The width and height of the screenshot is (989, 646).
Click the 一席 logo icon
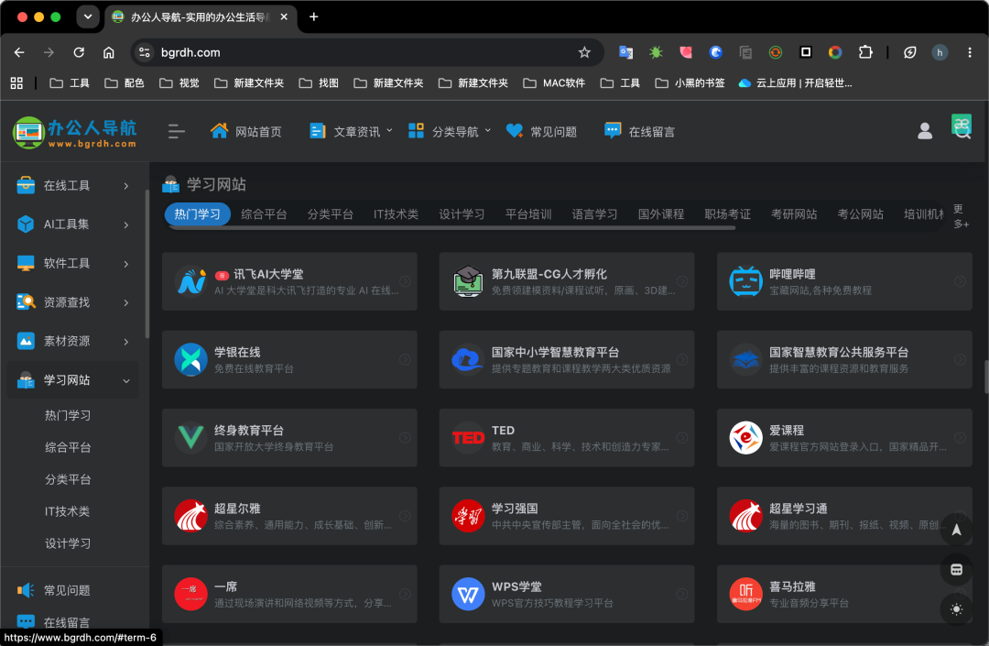(190, 595)
